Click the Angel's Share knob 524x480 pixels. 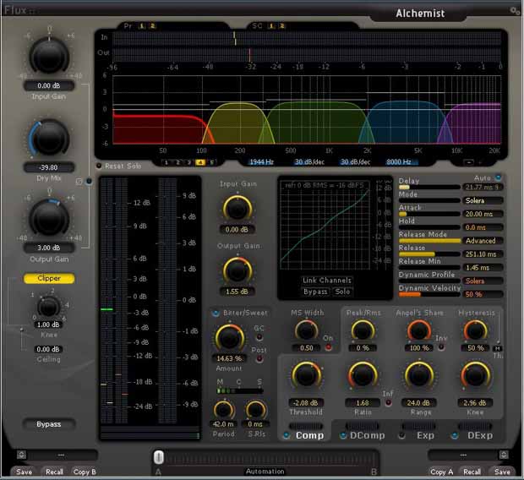(x=418, y=330)
